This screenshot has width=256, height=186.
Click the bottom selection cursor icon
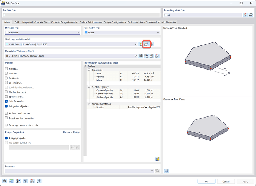click(x=32, y=181)
